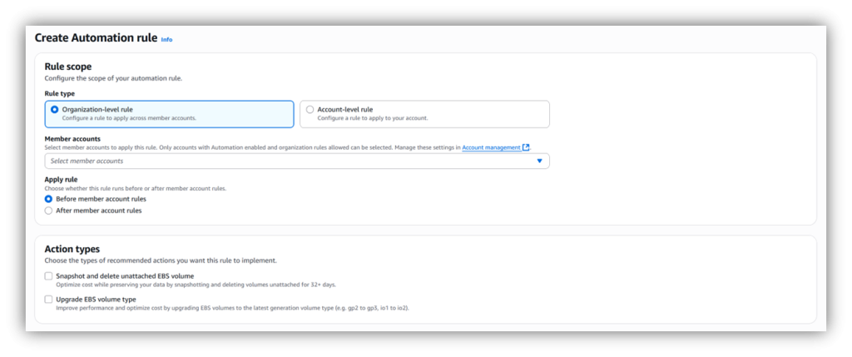Choose the Account-level rule radio button
Viewport: 852px width, 357px height.
tap(310, 109)
